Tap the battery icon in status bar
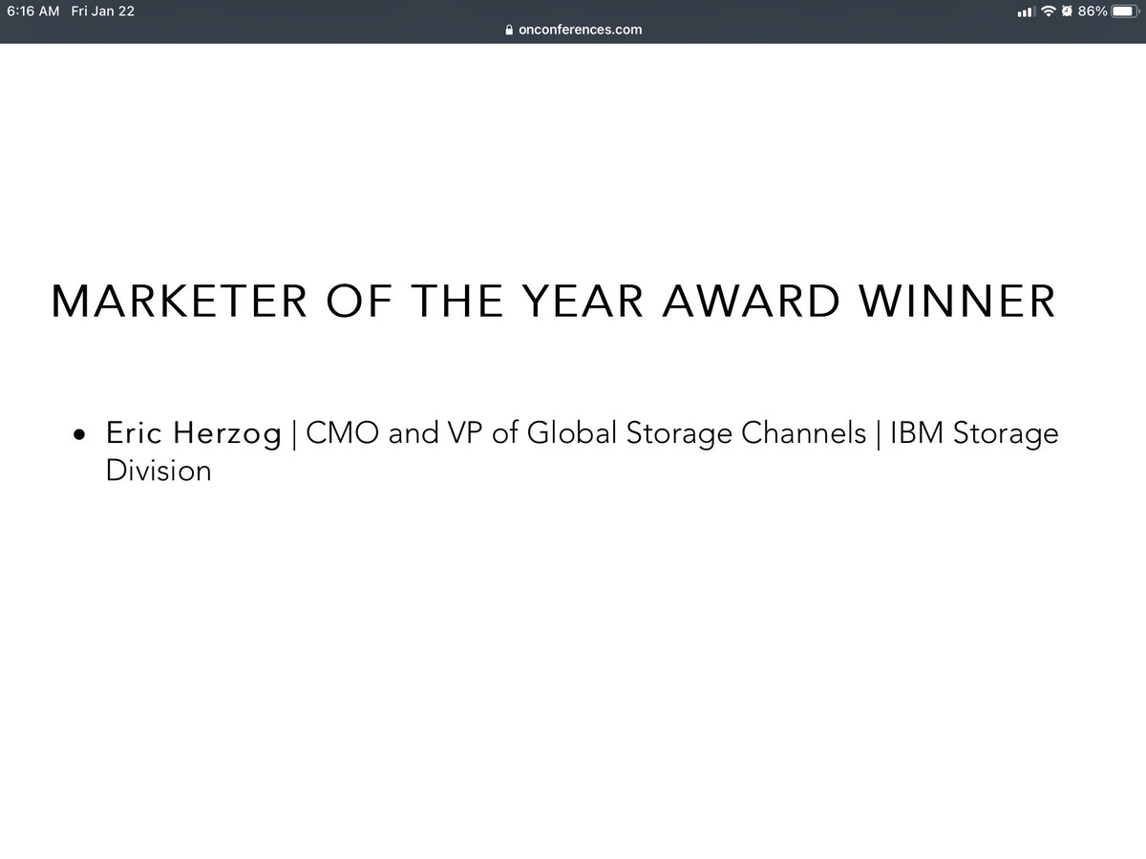Screen dimensions: 1146x859 (x=1124, y=11)
